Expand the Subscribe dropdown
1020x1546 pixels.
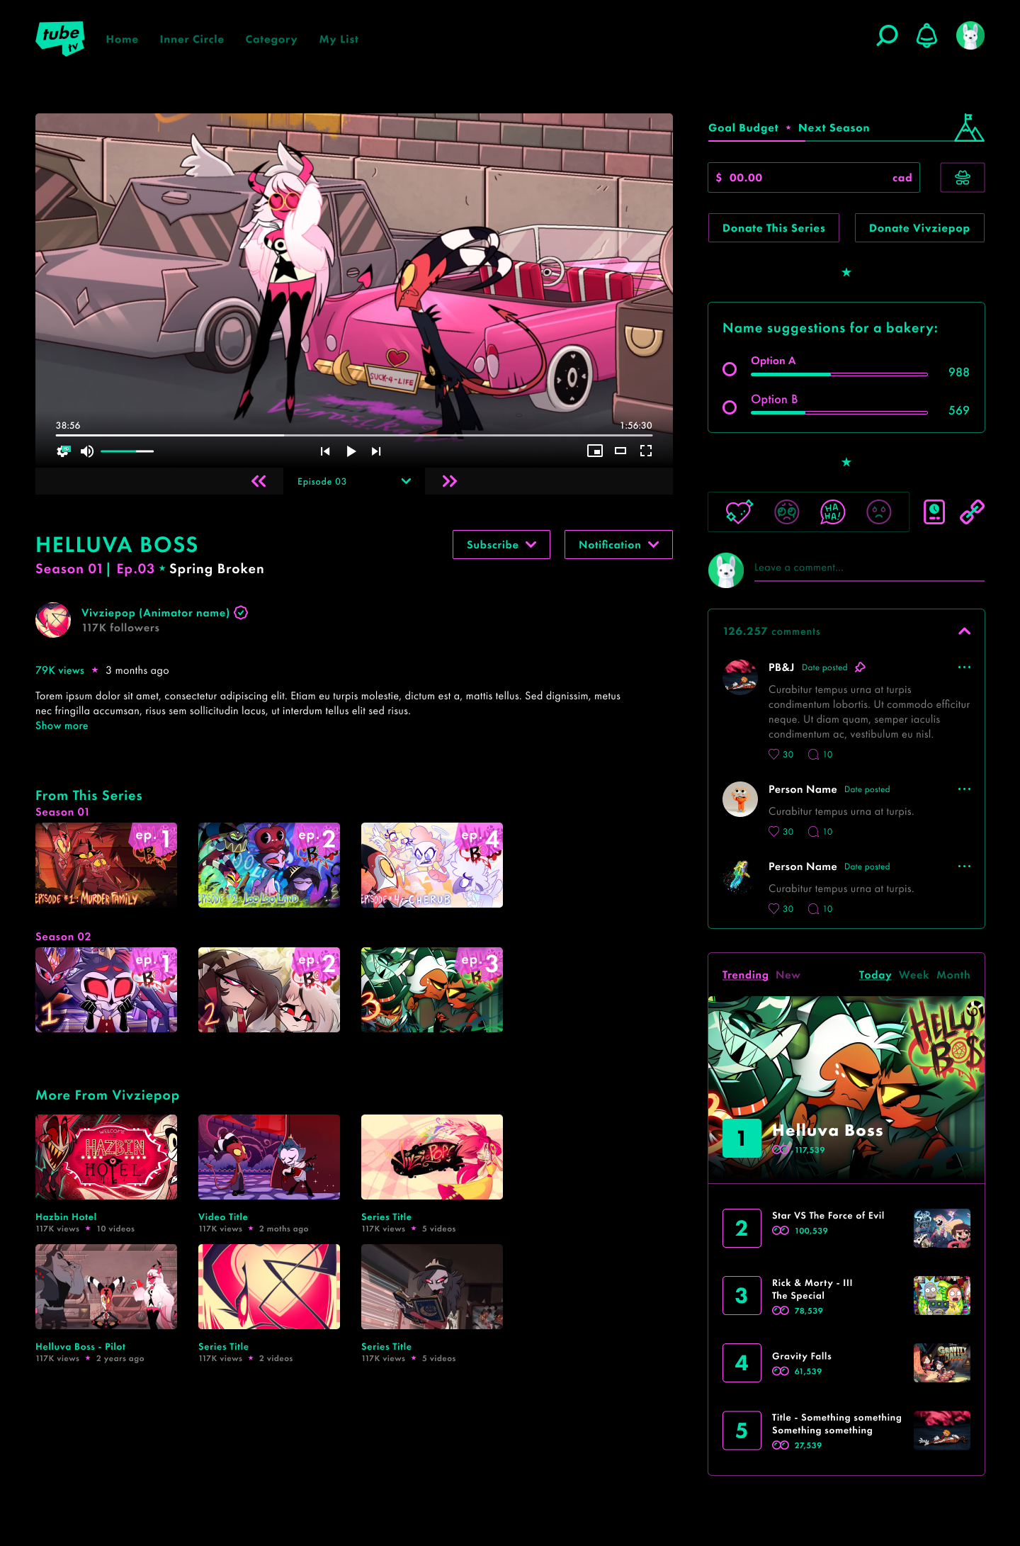coord(501,545)
